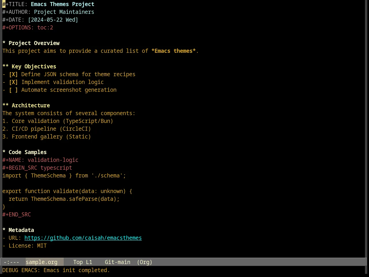Toggle the checked 'Implement validation logic' checkbox

pyautogui.click(x=13, y=82)
